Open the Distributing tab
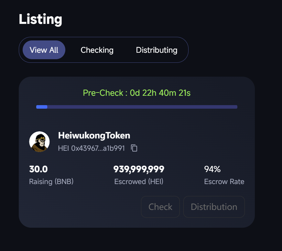 [157, 50]
